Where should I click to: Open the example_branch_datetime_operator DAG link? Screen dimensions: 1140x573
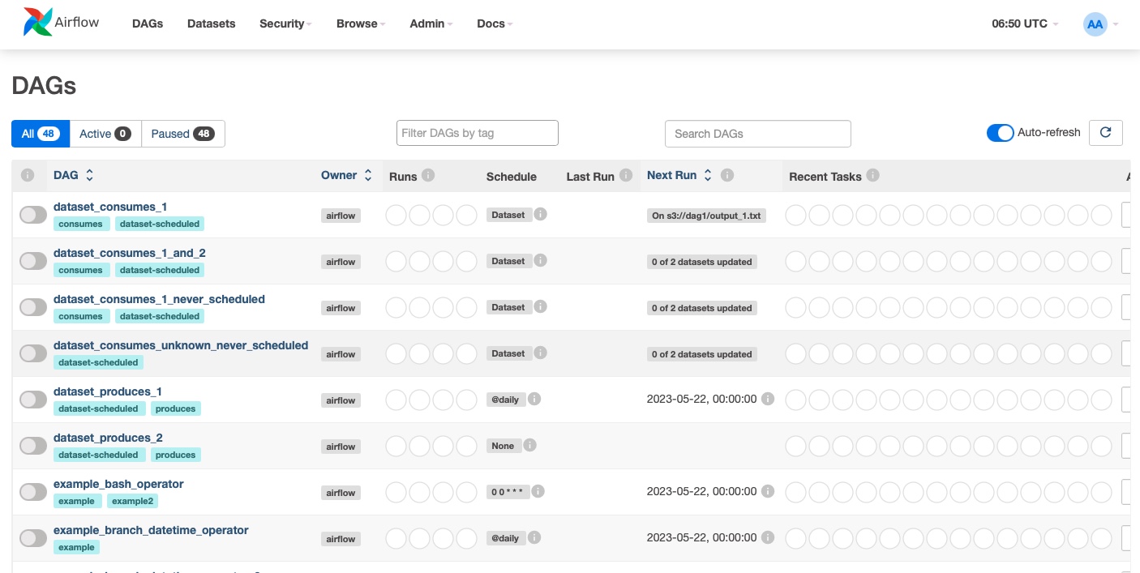point(151,530)
